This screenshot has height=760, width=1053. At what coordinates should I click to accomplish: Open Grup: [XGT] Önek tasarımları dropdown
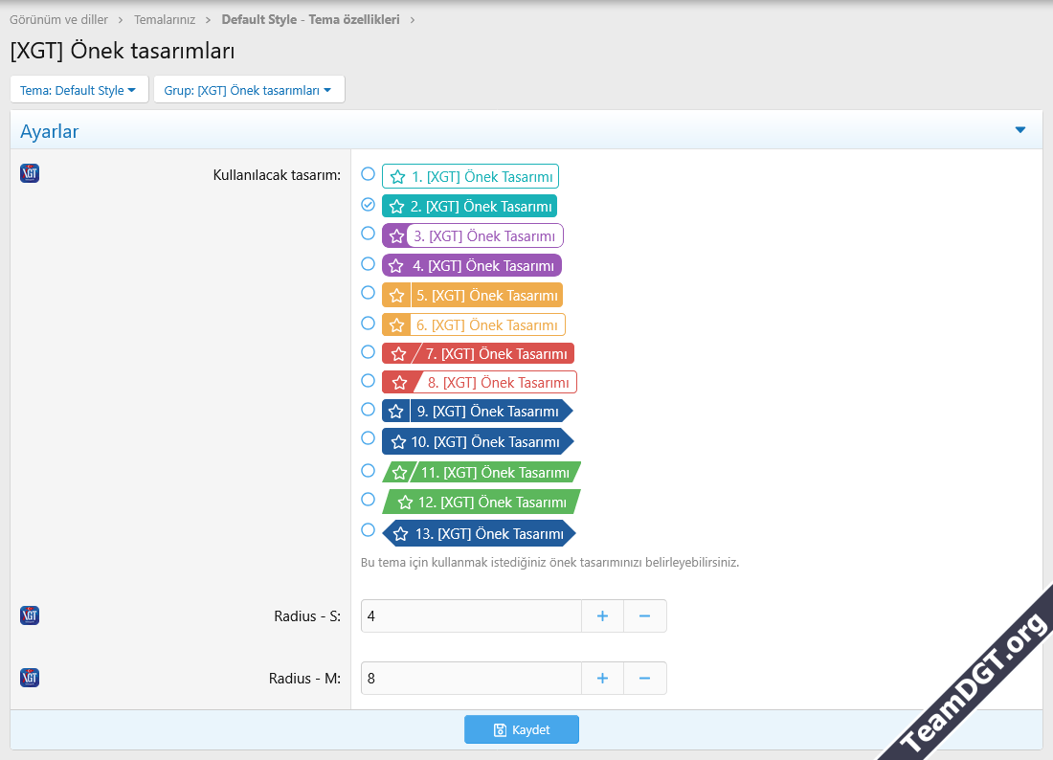248,90
